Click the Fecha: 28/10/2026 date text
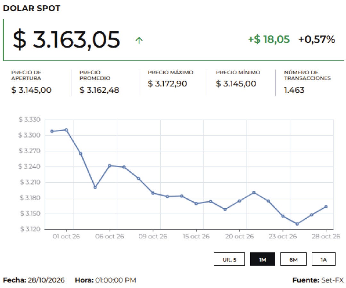Image resolution: width=346 pixels, height=288 pixels. (x=34, y=280)
